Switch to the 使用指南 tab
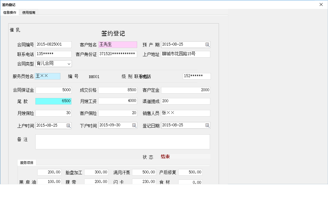Viewport: 328px width, 211px height. point(28,12)
